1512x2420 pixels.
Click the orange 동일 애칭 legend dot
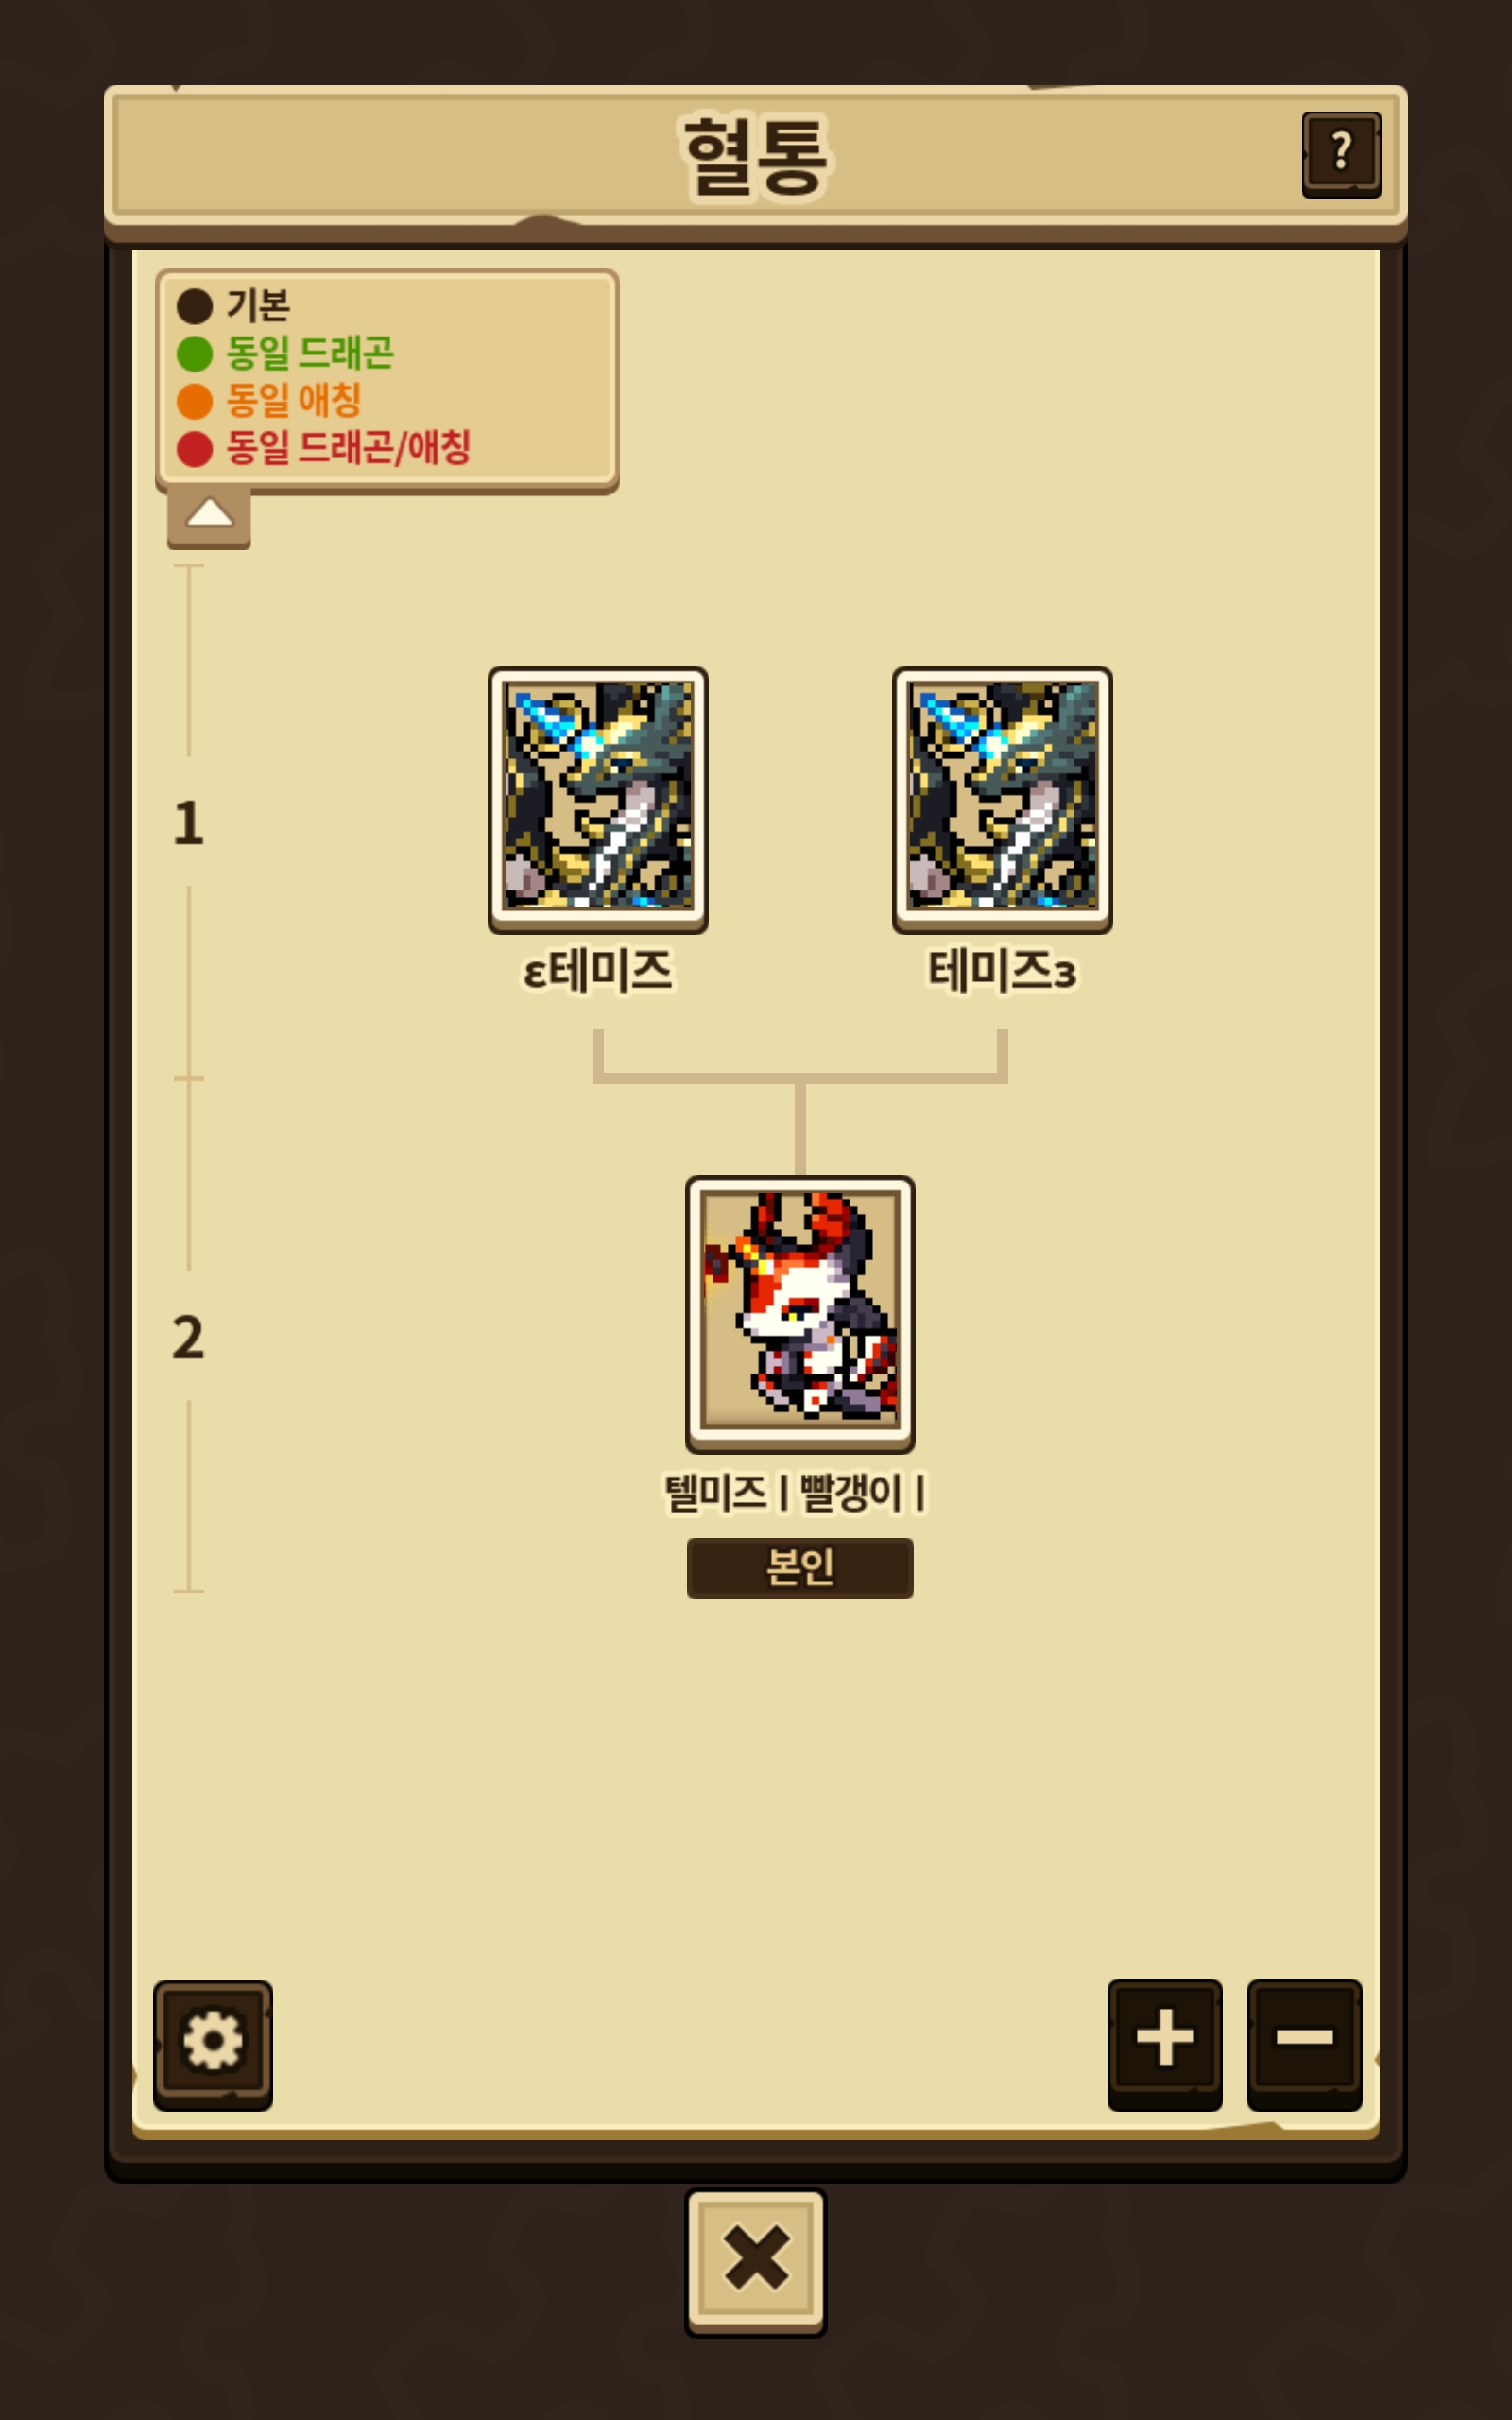click(195, 401)
